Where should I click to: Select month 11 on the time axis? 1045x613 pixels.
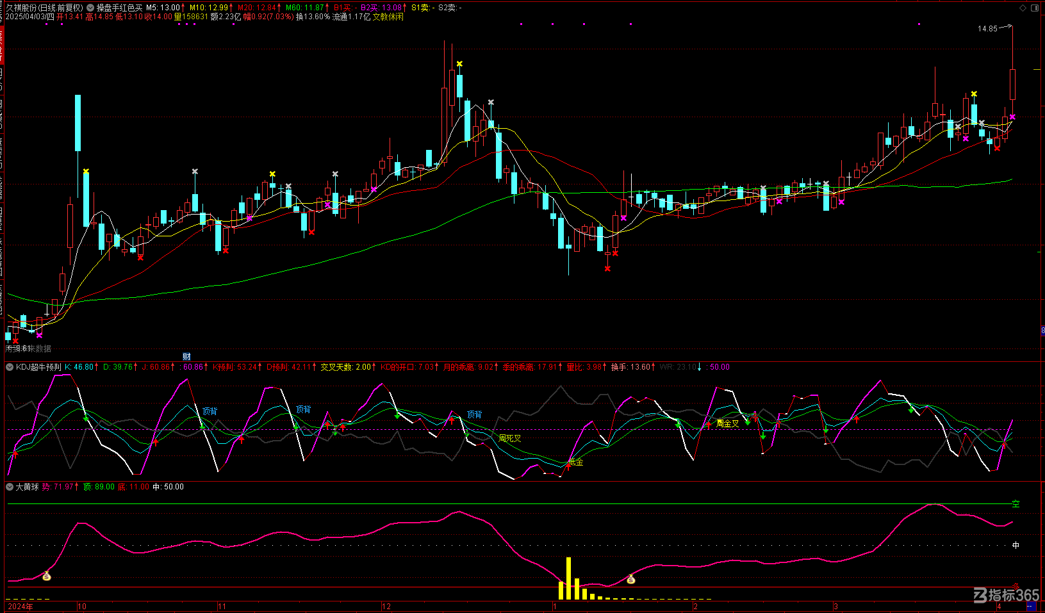(222, 606)
